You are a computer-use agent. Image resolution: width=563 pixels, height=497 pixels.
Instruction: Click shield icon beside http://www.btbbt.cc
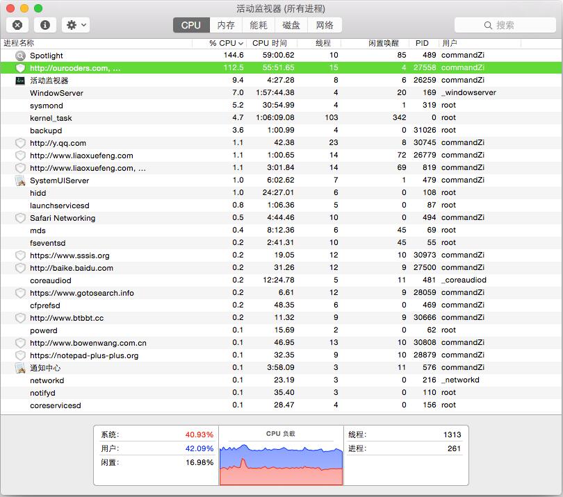[x=20, y=318]
